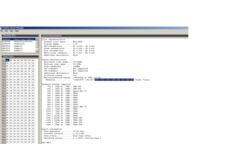Click the Display IDs panel header
The width and height of the screenshot is (231, 144).
tap(20, 36)
